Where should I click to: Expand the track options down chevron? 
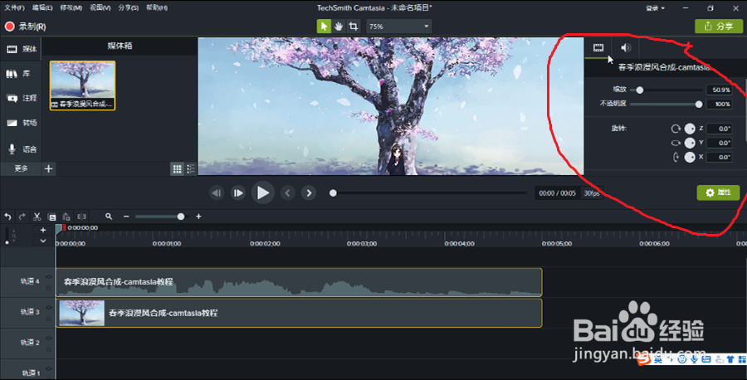(x=43, y=241)
